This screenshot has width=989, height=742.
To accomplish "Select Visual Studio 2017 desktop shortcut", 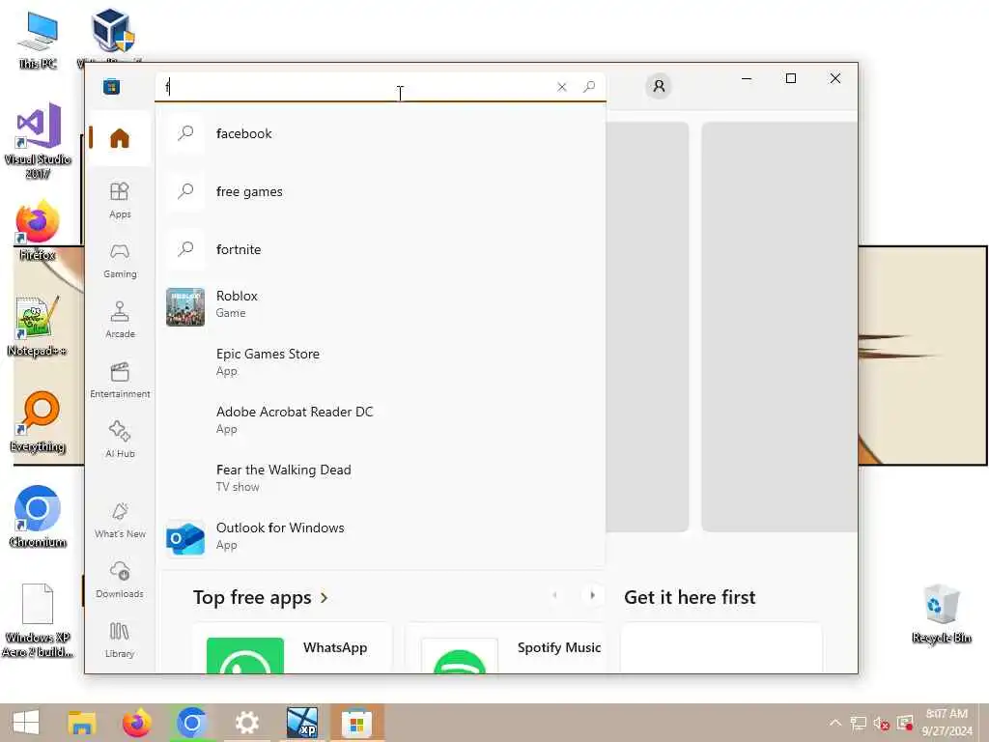I will pos(38,140).
